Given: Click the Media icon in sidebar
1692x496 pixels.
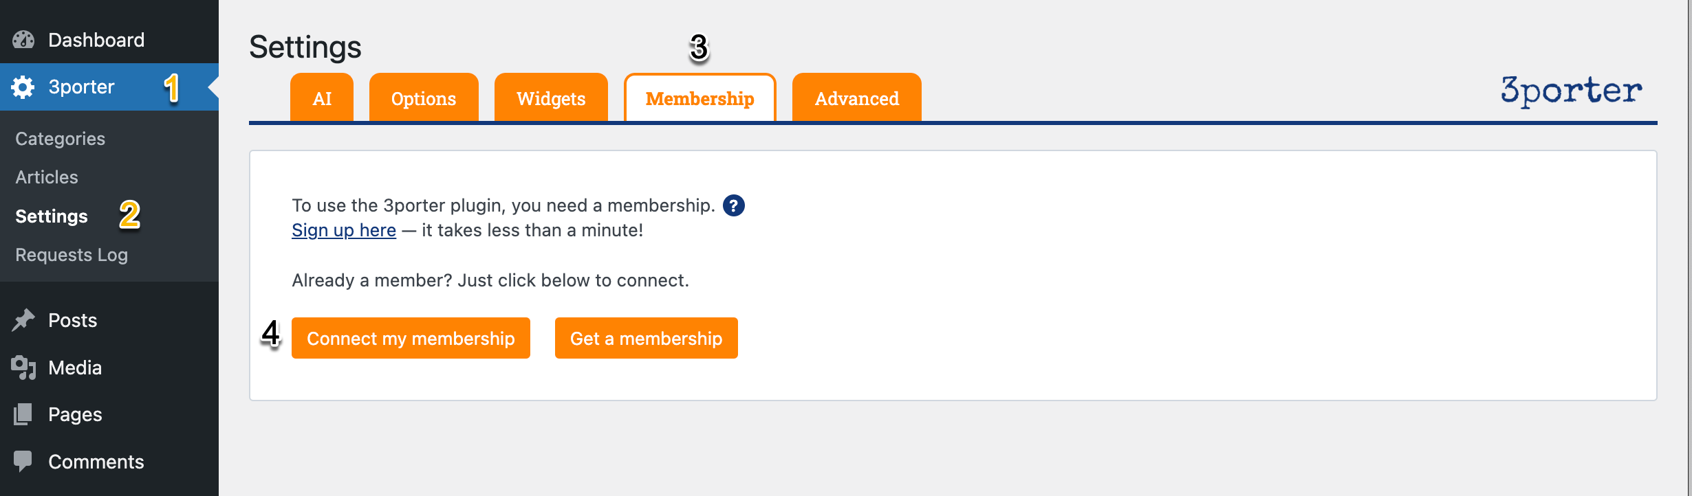Looking at the screenshot, I should coord(23,368).
